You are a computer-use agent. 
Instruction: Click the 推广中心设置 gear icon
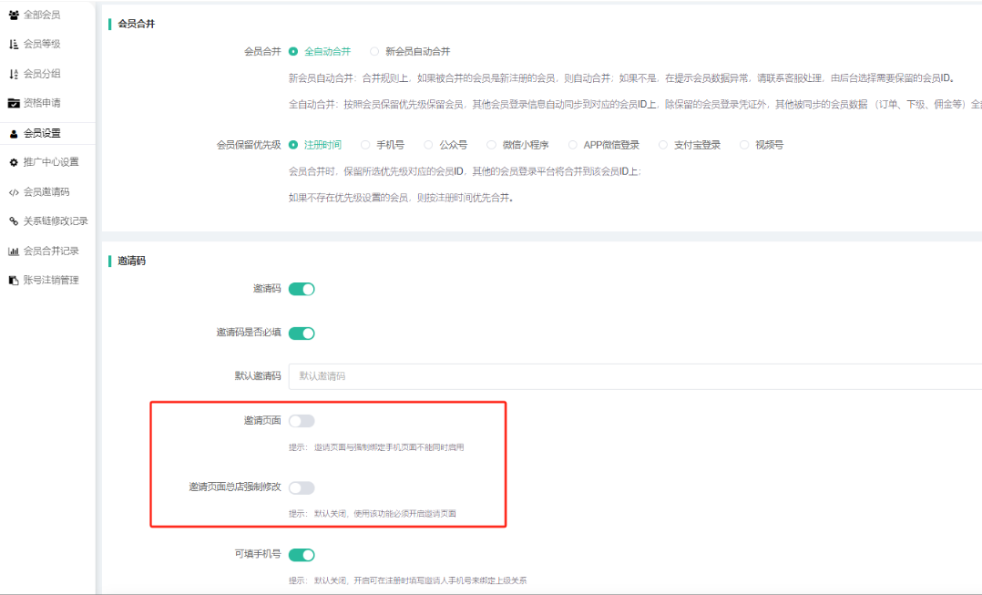[14, 162]
